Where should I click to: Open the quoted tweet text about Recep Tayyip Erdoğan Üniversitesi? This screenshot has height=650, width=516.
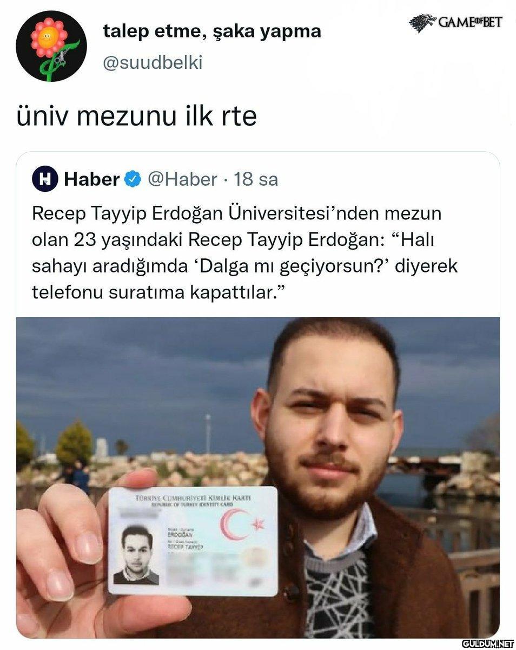click(x=245, y=253)
